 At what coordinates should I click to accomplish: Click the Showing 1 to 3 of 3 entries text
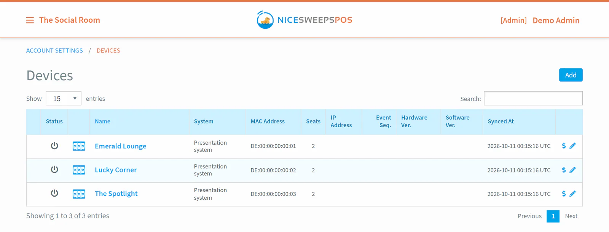point(68,216)
